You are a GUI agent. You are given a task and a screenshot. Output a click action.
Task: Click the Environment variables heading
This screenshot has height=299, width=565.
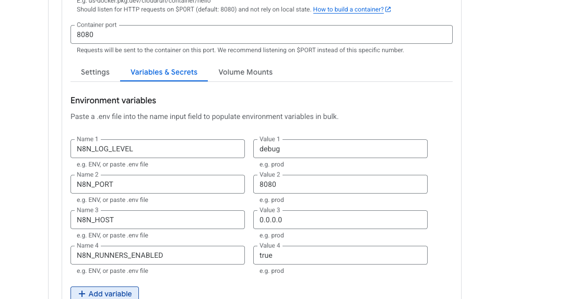(x=113, y=101)
